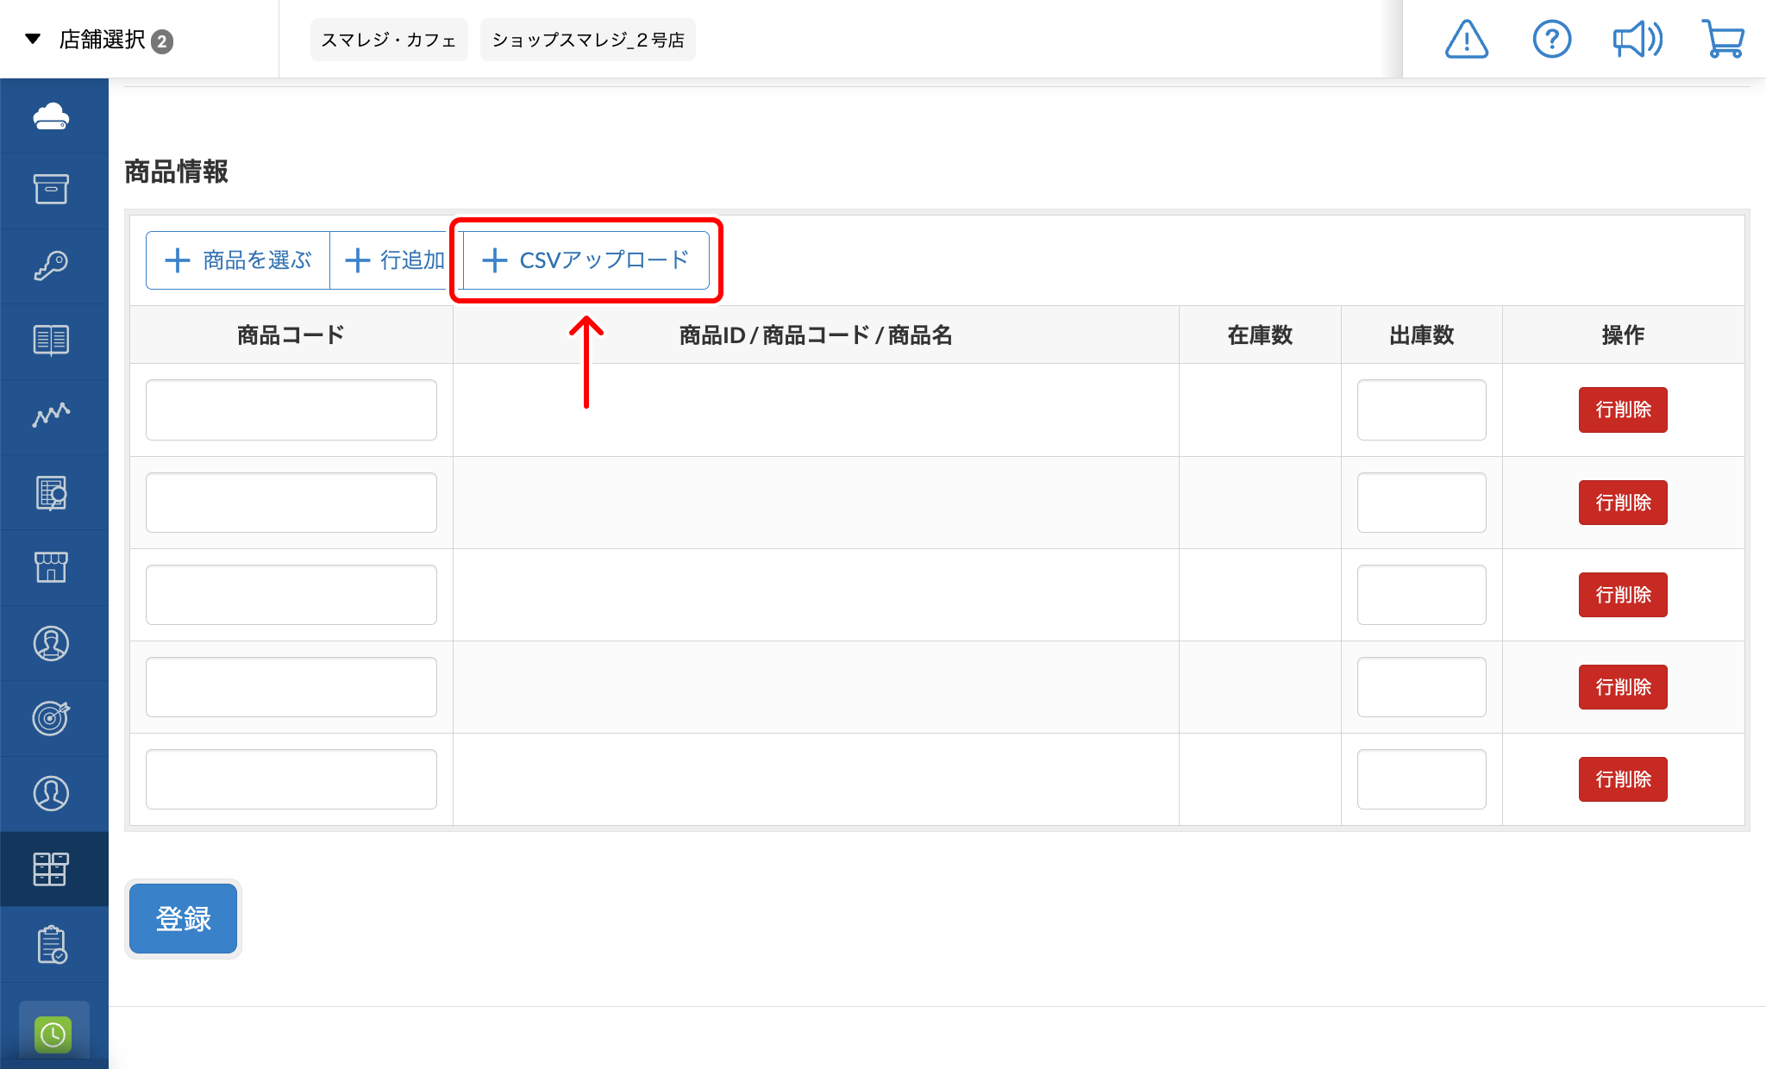Open the inventory shelves icon in sidebar
Image resolution: width=1766 pixels, height=1069 pixels.
point(52,869)
